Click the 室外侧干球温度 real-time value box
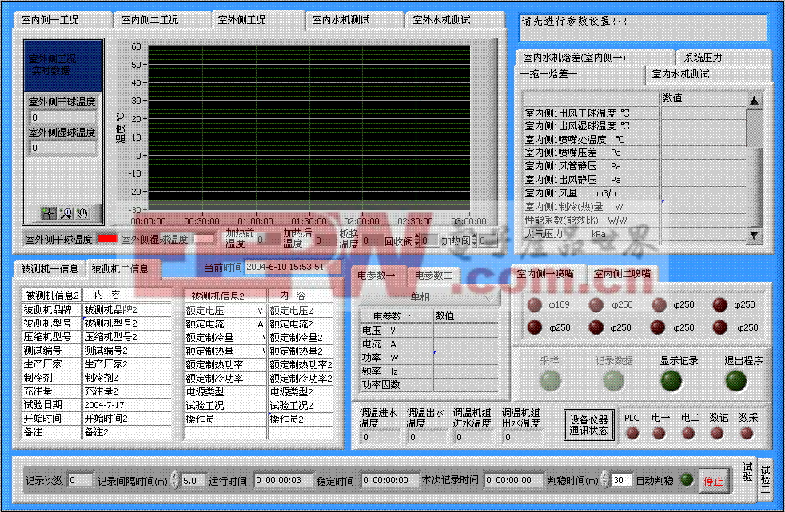 pos(62,117)
